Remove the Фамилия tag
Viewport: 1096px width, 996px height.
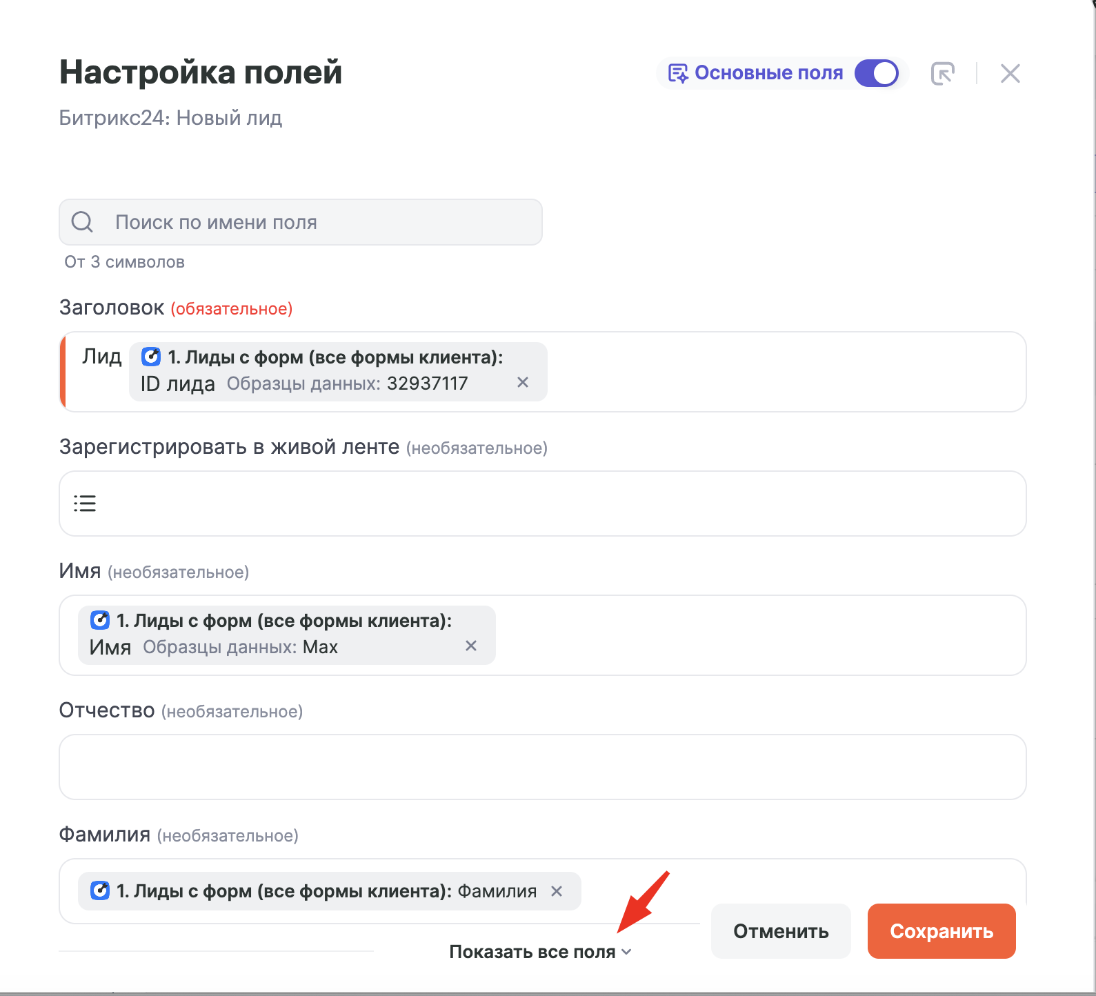pyautogui.click(x=557, y=891)
